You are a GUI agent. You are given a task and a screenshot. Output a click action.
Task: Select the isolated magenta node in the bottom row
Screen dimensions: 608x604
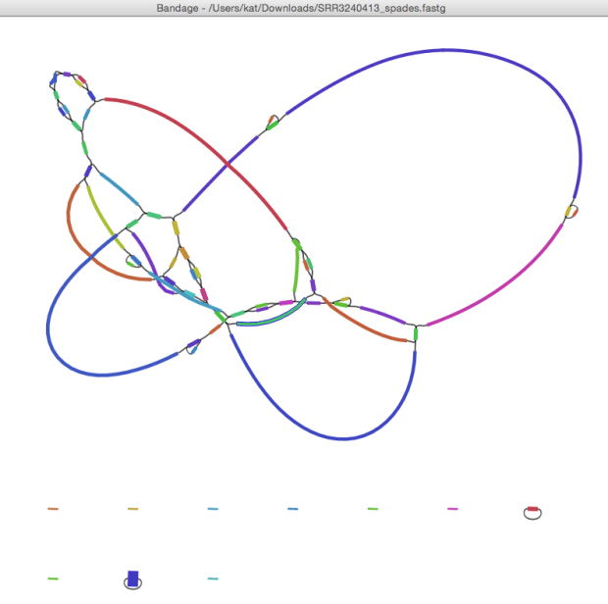pyautogui.click(x=452, y=509)
